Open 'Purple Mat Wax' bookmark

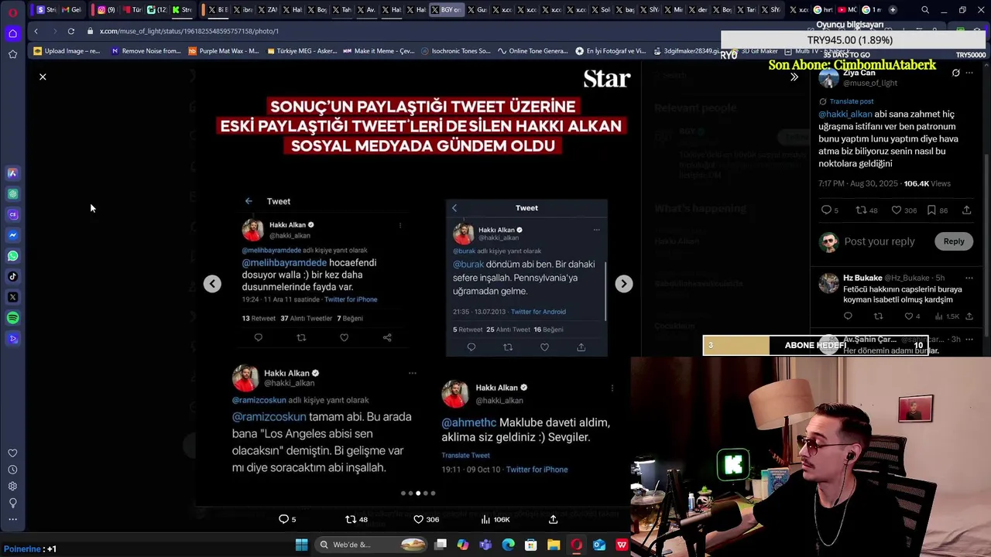pyautogui.click(x=223, y=51)
